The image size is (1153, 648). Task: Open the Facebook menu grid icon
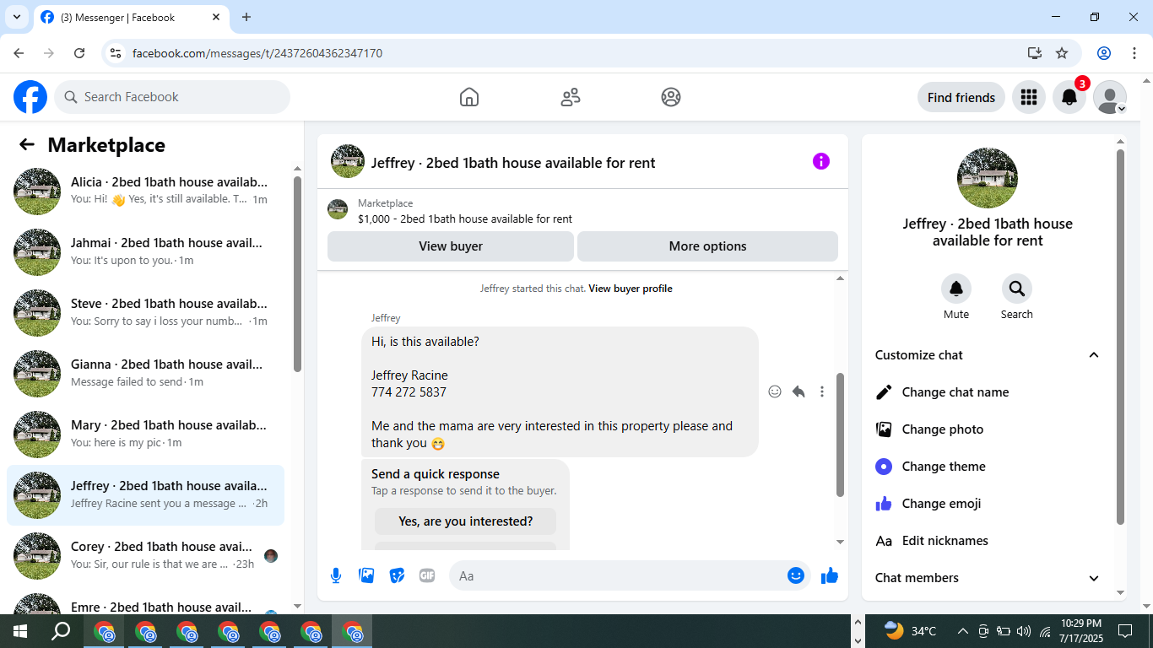1028,97
